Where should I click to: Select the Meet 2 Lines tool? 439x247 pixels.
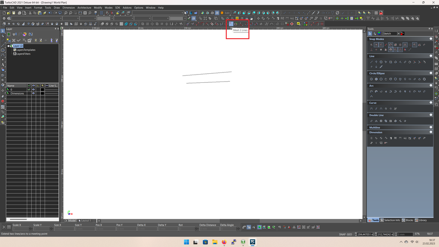click(231, 24)
